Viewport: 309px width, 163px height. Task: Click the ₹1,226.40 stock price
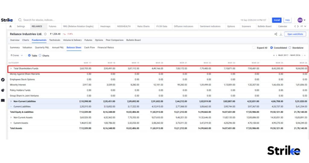pyautogui.click(x=55, y=34)
